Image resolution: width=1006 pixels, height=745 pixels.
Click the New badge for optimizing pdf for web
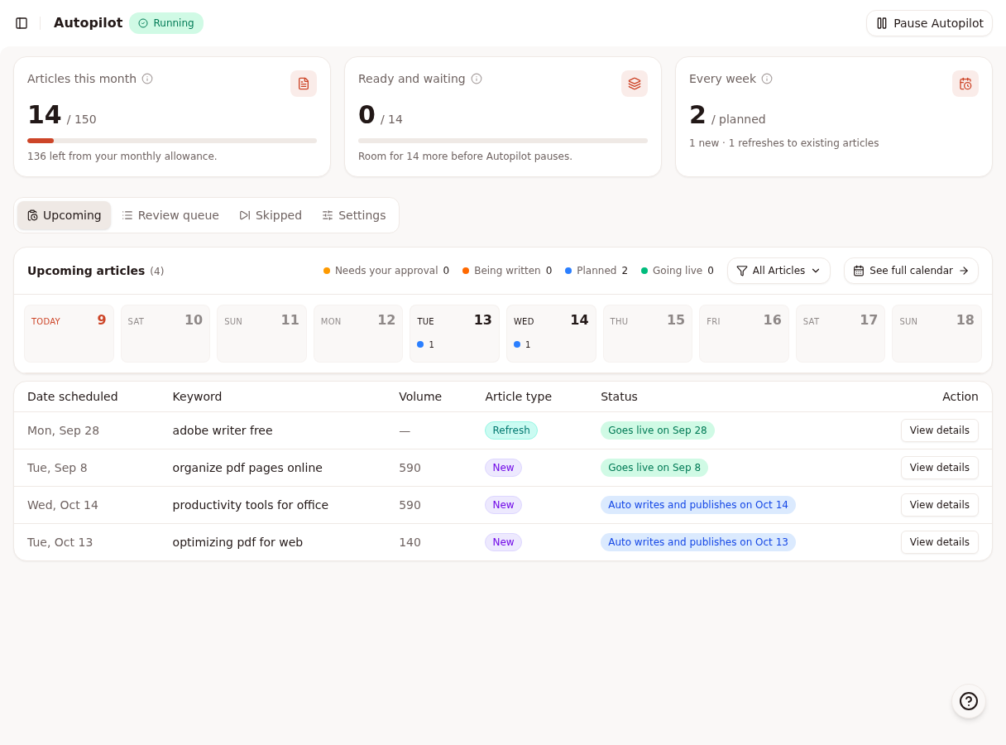503,542
